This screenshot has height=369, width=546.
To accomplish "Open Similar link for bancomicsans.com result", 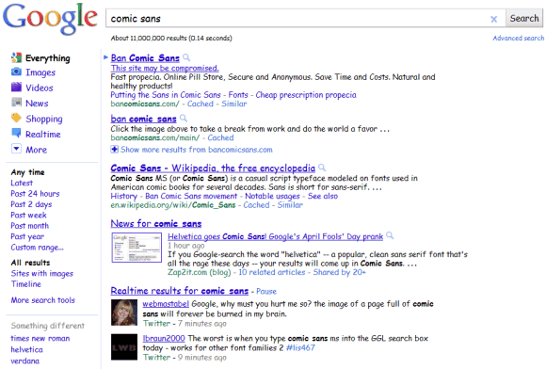I will coord(234,104).
